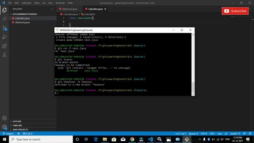Open Task View on taskbar
The height and width of the screenshot is (143, 254).
[x=86, y=139]
